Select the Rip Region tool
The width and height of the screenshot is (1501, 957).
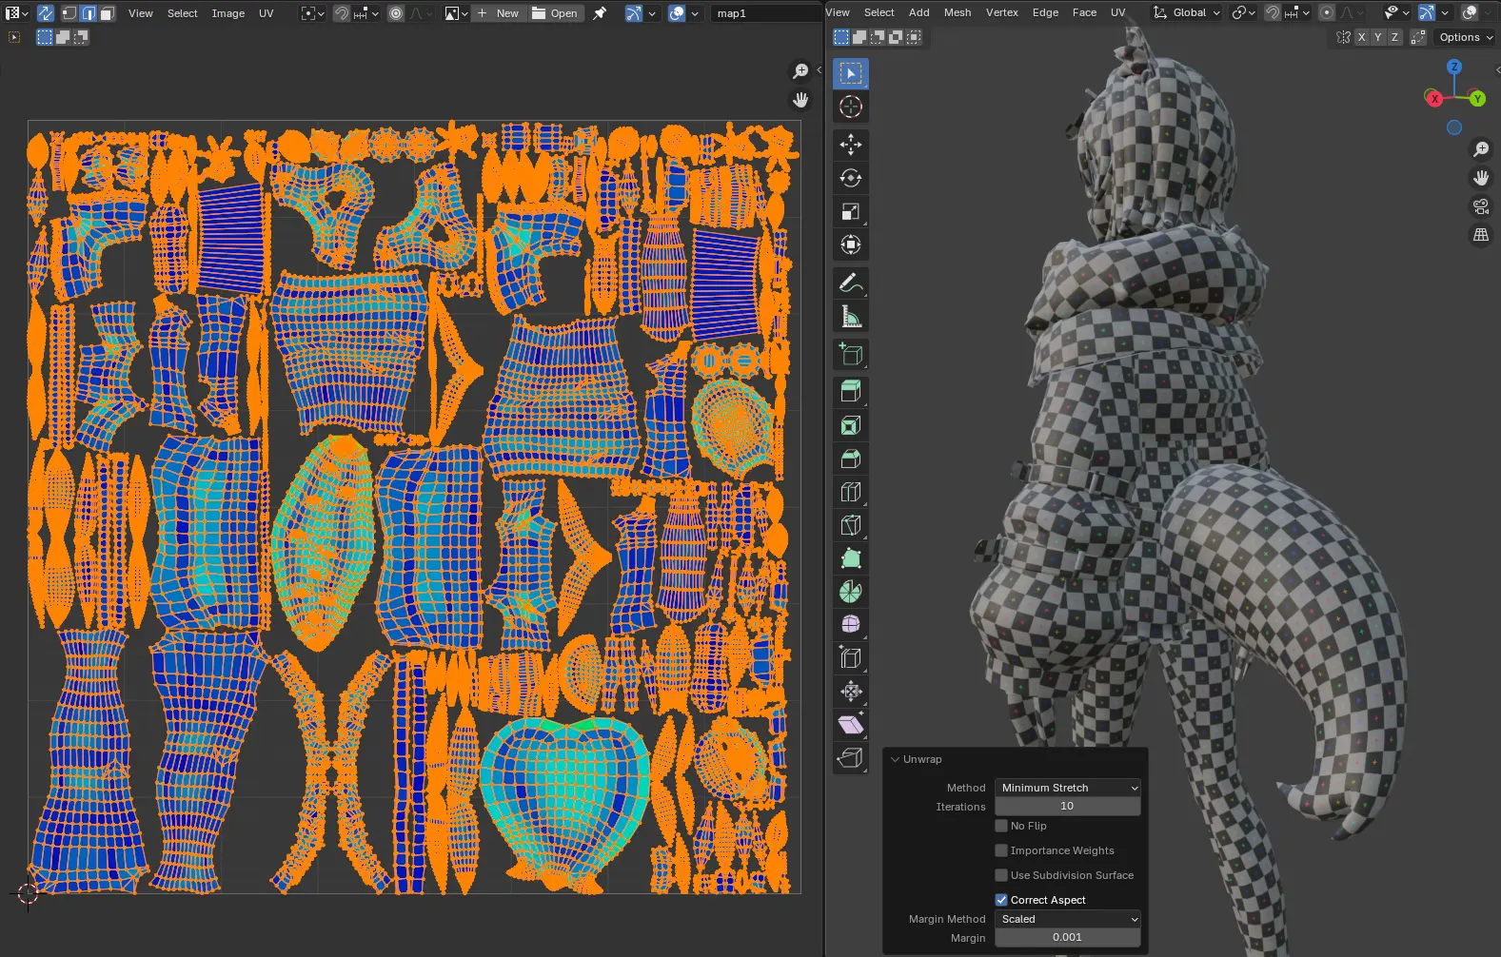click(851, 758)
